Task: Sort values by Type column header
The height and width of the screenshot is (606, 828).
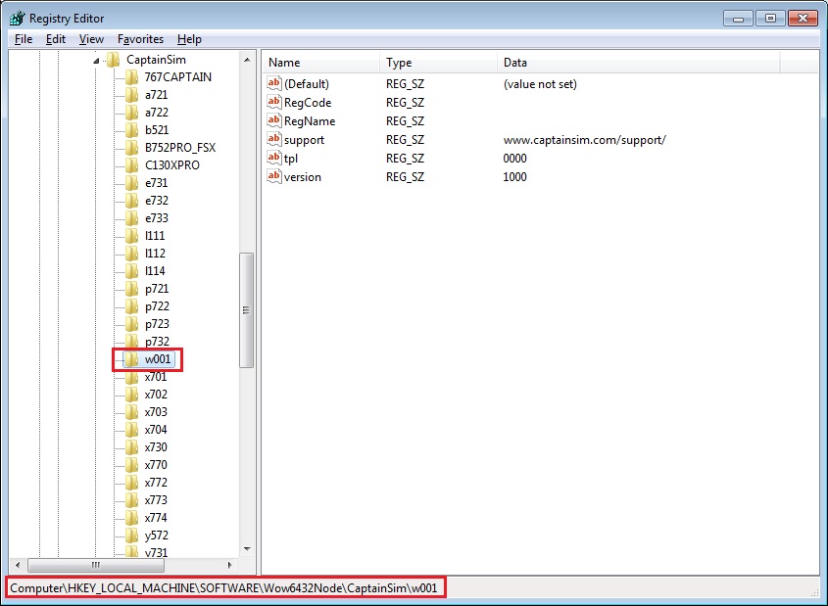Action: click(x=438, y=63)
